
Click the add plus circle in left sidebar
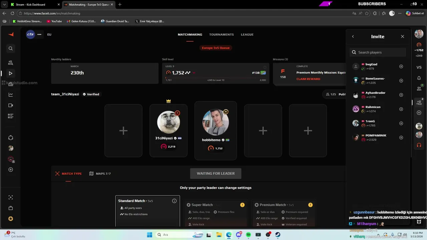click(11, 170)
